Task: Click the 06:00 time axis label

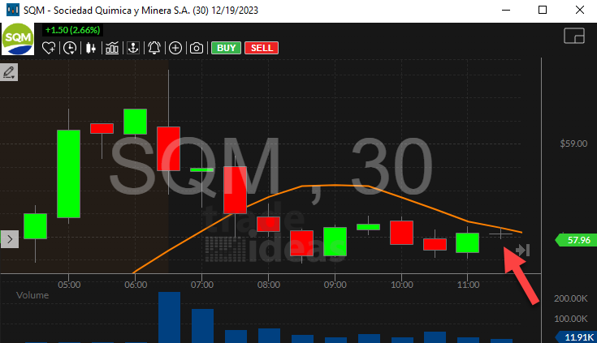Action: tap(136, 285)
